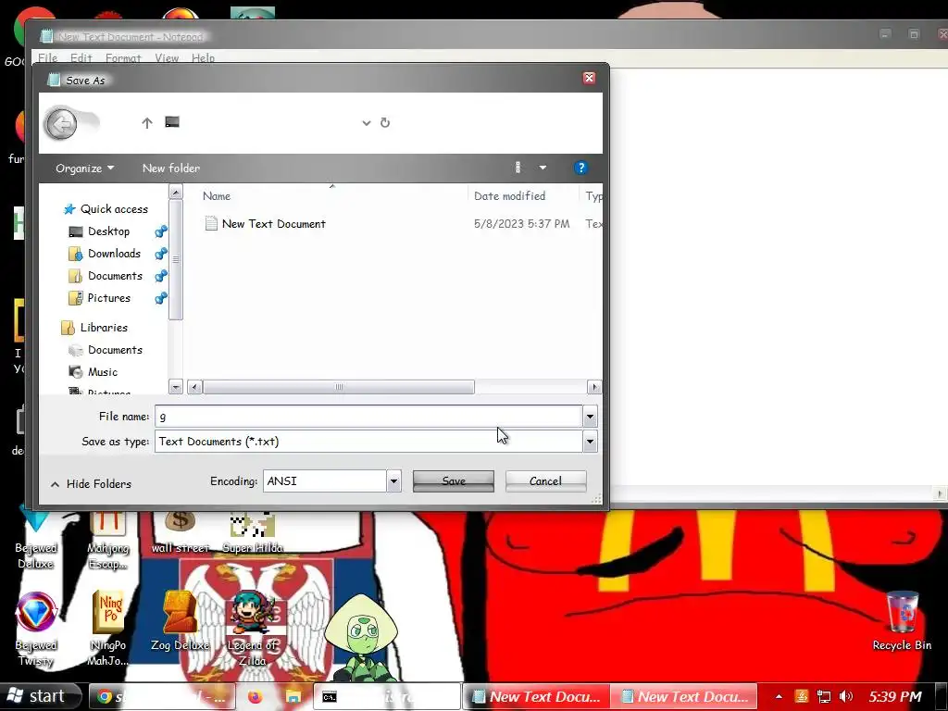Go up one folder level arrow
This screenshot has height=711, width=948.
point(147,123)
